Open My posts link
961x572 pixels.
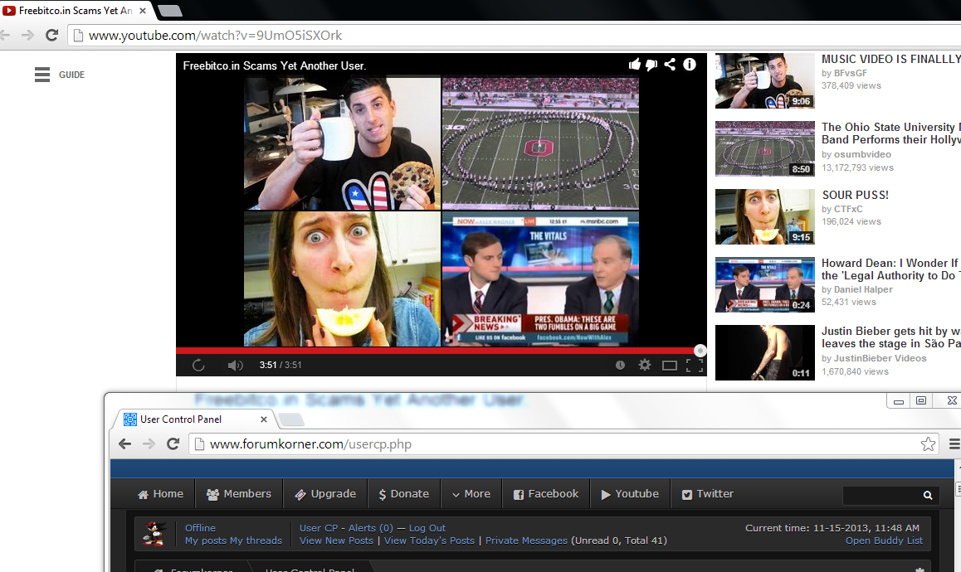click(206, 540)
